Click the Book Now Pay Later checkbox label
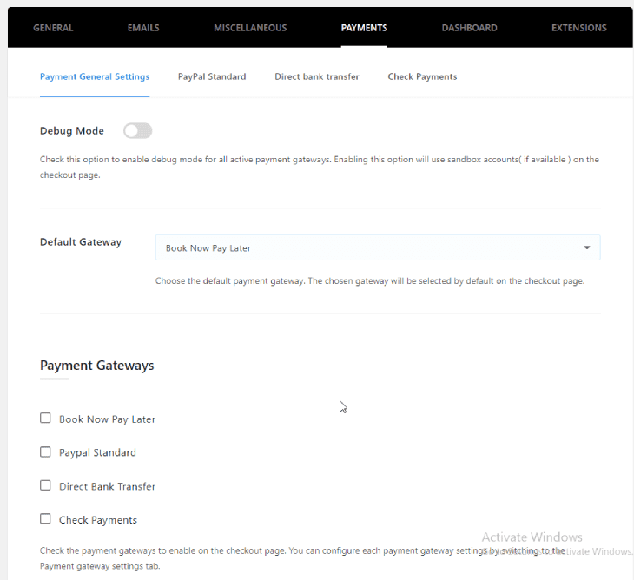The image size is (634, 580). [x=107, y=419]
